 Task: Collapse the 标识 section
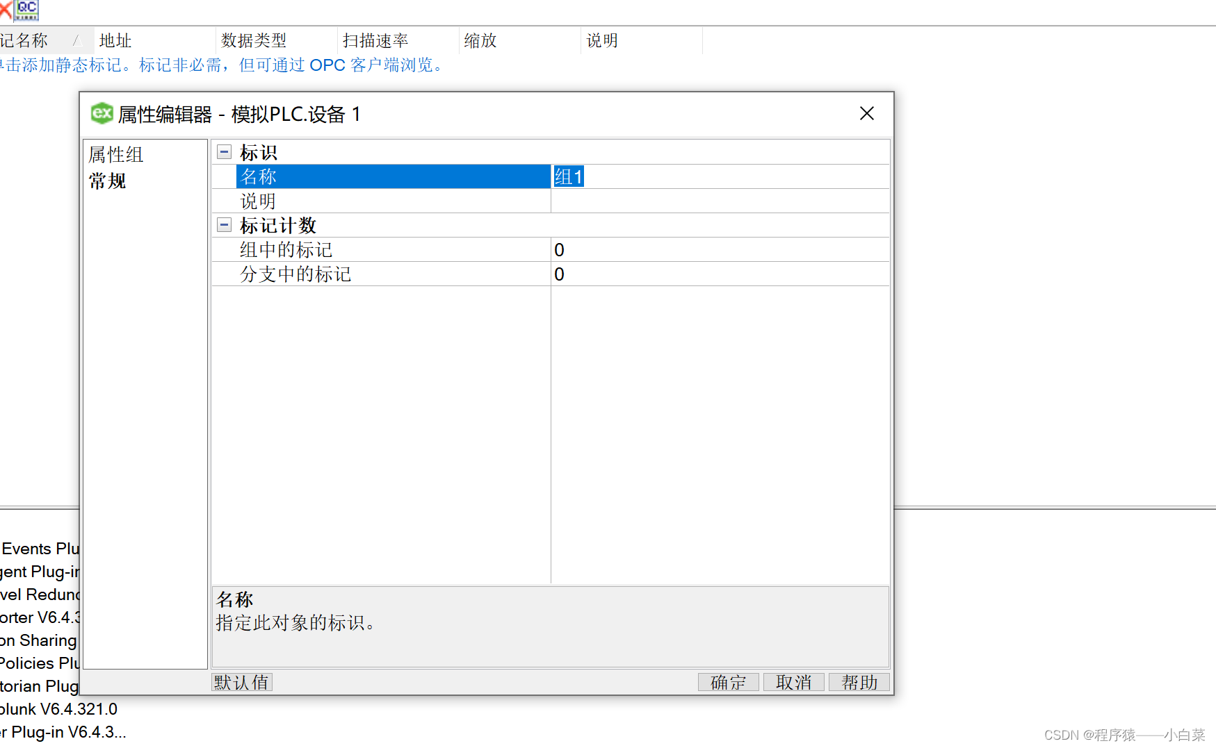point(224,152)
